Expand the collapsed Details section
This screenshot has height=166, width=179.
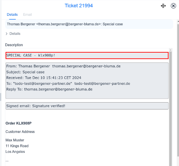(x=13, y=34)
